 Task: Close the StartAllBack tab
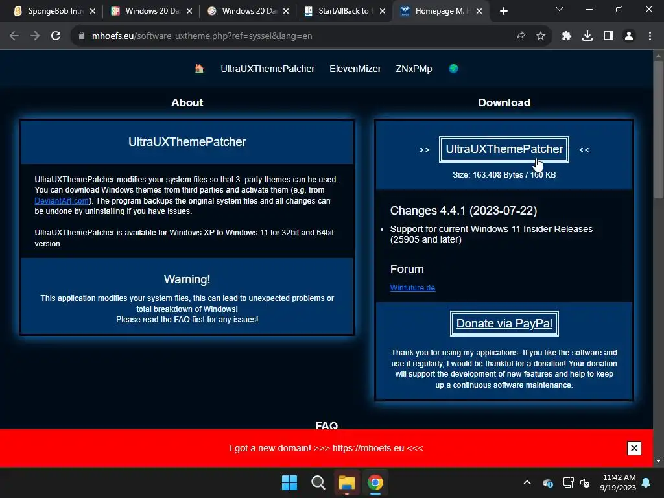coord(383,11)
